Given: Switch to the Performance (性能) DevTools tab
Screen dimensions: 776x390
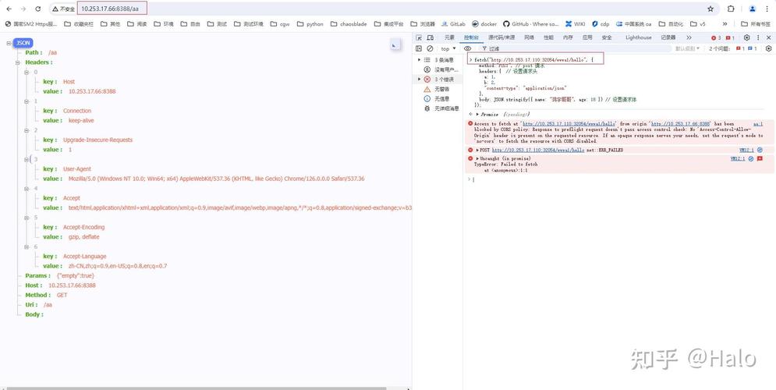Looking at the screenshot, I should (548, 37).
